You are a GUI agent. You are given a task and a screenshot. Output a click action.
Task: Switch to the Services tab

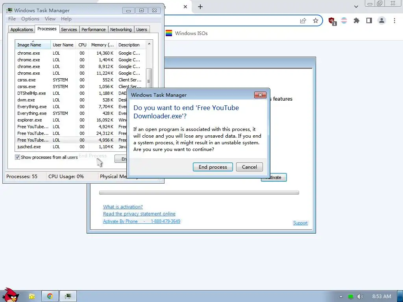click(x=69, y=29)
